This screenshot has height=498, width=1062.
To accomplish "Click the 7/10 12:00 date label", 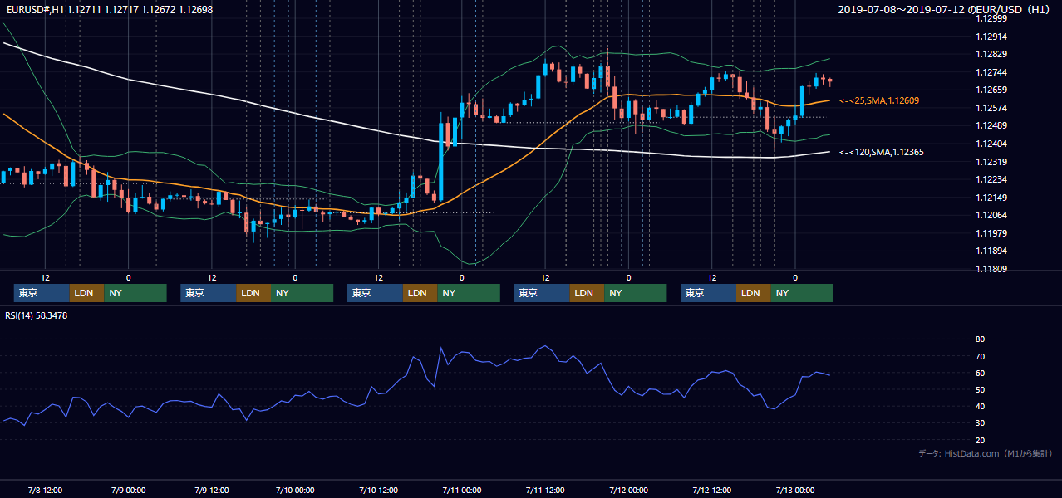I will 378,490.
